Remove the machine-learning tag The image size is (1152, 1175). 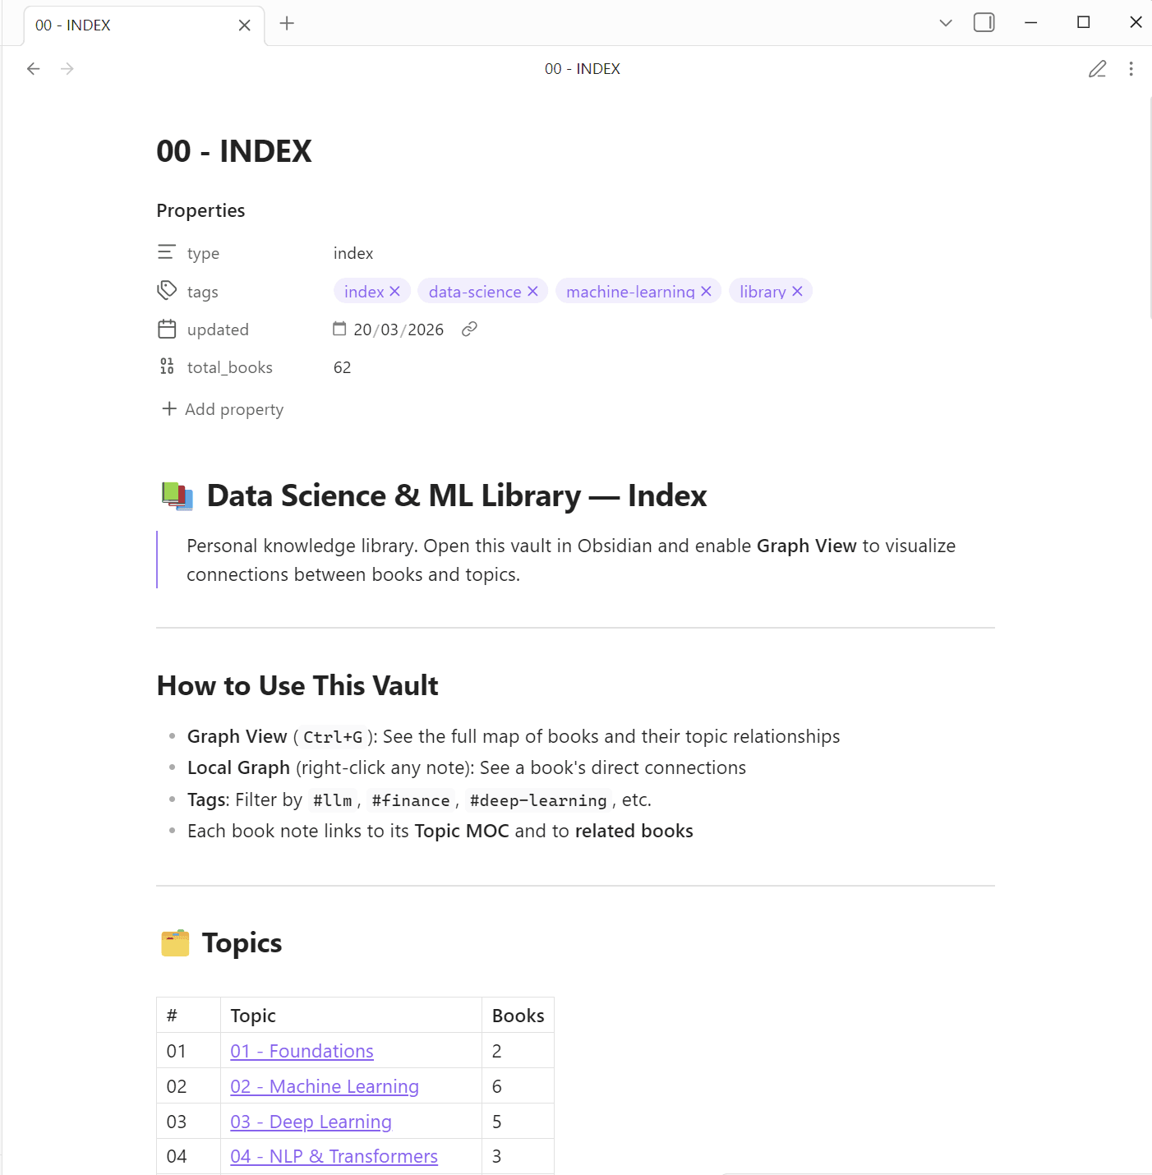707,291
